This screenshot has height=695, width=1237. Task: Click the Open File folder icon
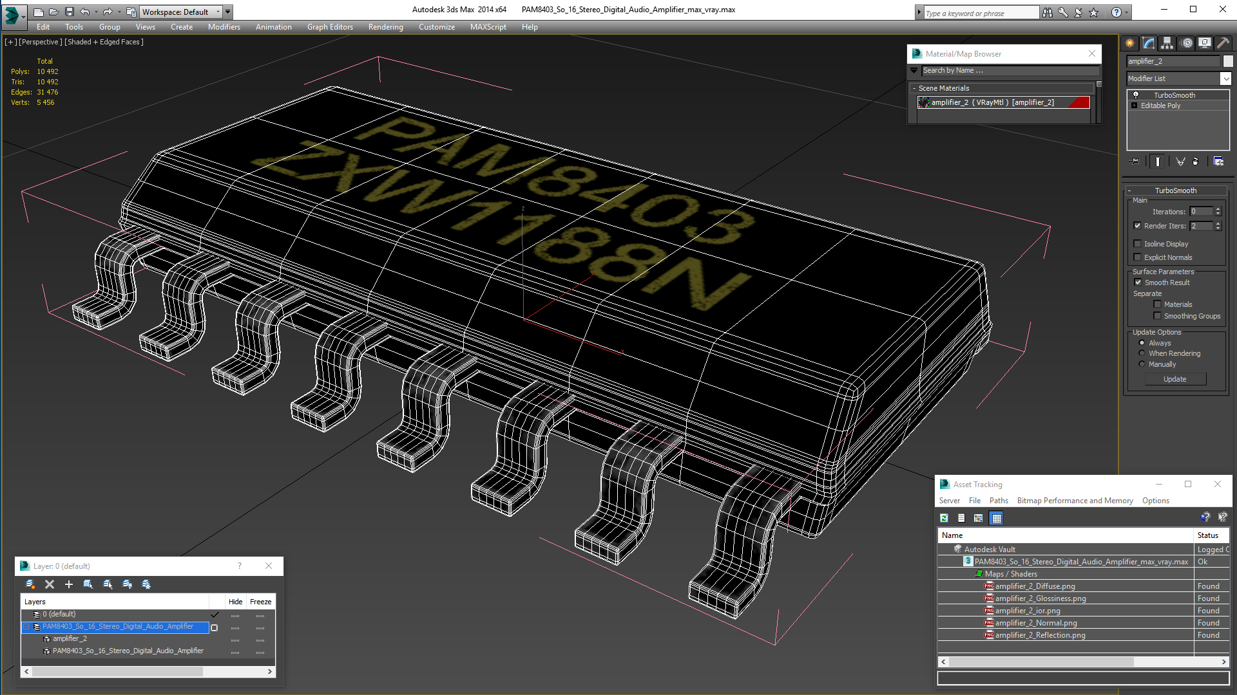click(x=54, y=12)
